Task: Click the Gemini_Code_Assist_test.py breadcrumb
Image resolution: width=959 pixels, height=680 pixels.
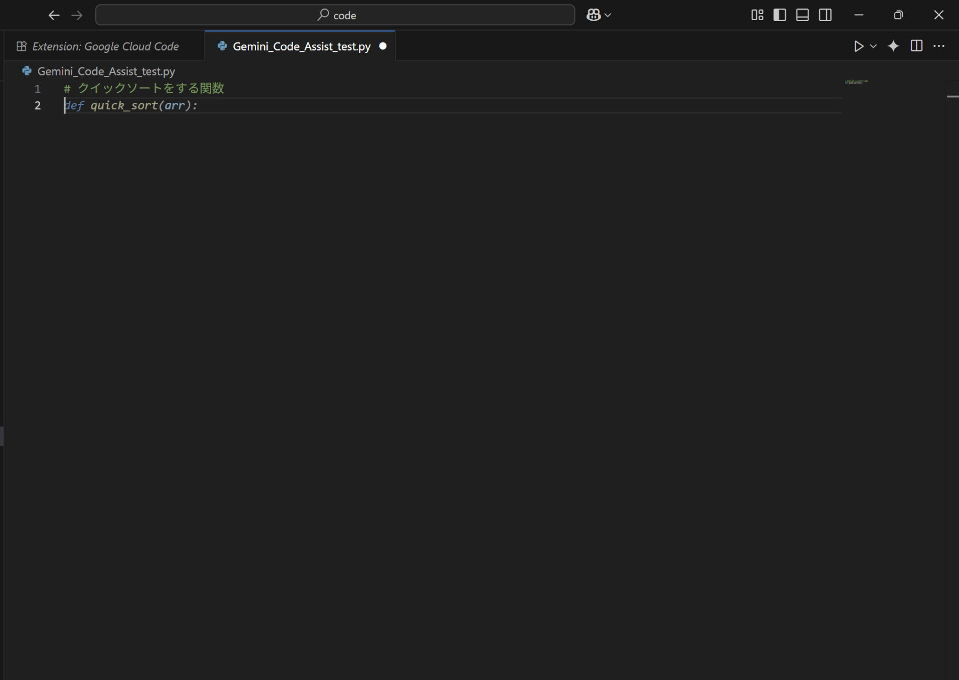Action: coord(106,71)
